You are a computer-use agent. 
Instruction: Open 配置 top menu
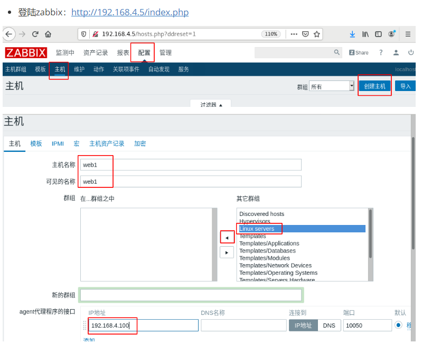click(144, 52)
